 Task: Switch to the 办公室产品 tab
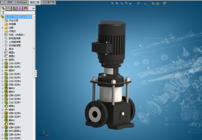48,2
